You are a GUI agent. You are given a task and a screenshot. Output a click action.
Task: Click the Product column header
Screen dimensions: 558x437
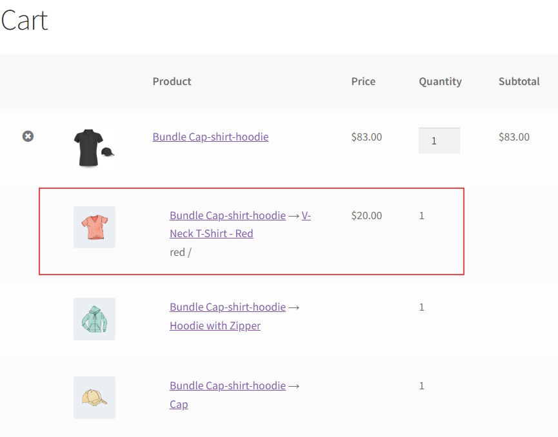pos(172,81)
